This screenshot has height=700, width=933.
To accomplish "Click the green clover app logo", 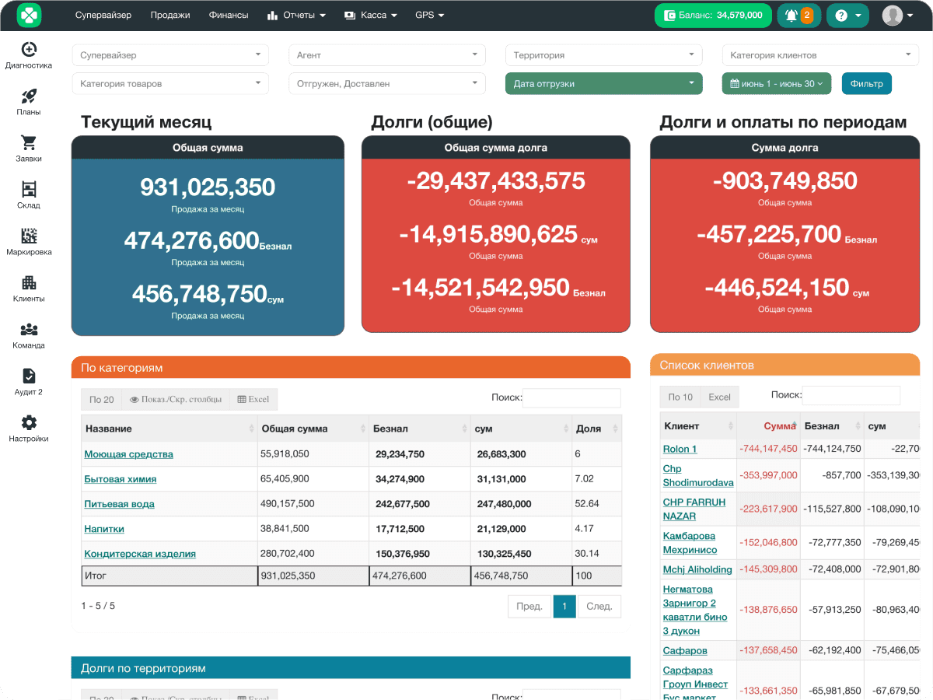I will click(29, 15).
